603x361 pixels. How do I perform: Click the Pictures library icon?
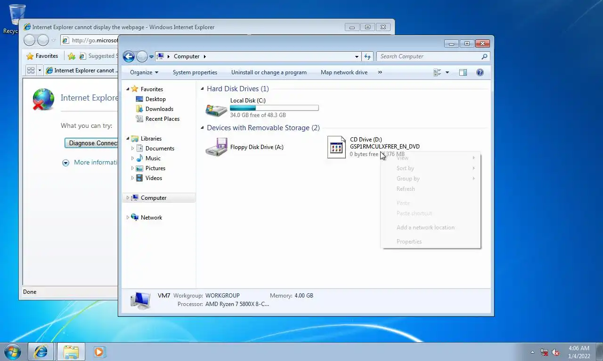[139, 168]
